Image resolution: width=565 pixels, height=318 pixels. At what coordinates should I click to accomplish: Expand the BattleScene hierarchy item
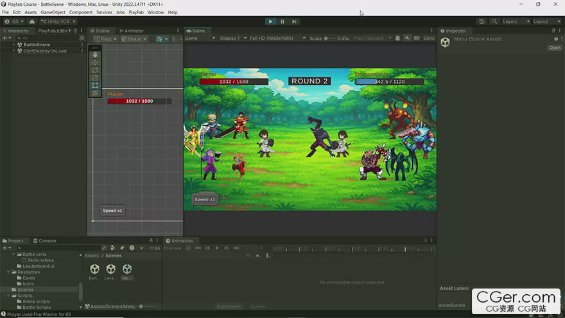point(14,45)
